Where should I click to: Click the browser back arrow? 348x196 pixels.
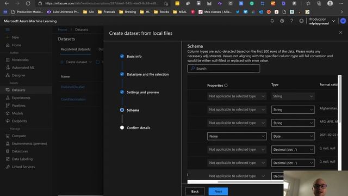pyautogui.click(x=7, y=3)
